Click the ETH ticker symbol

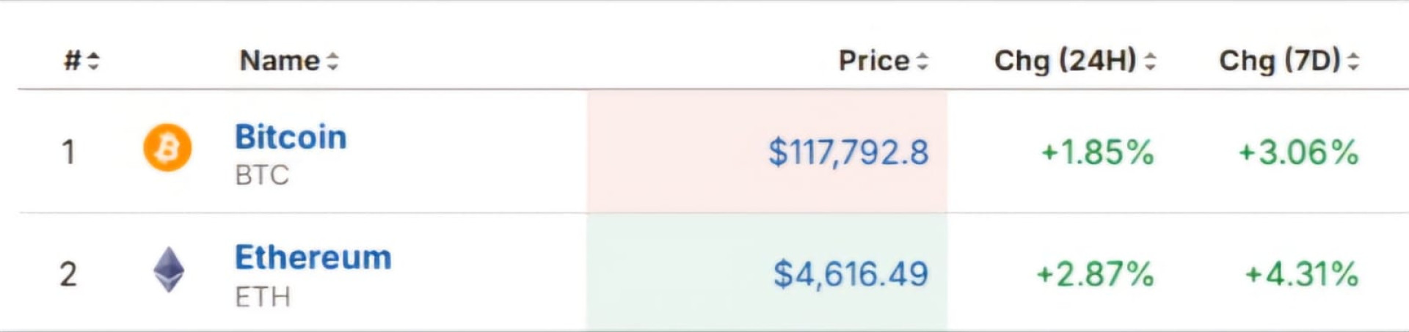[x=263, y=297]
